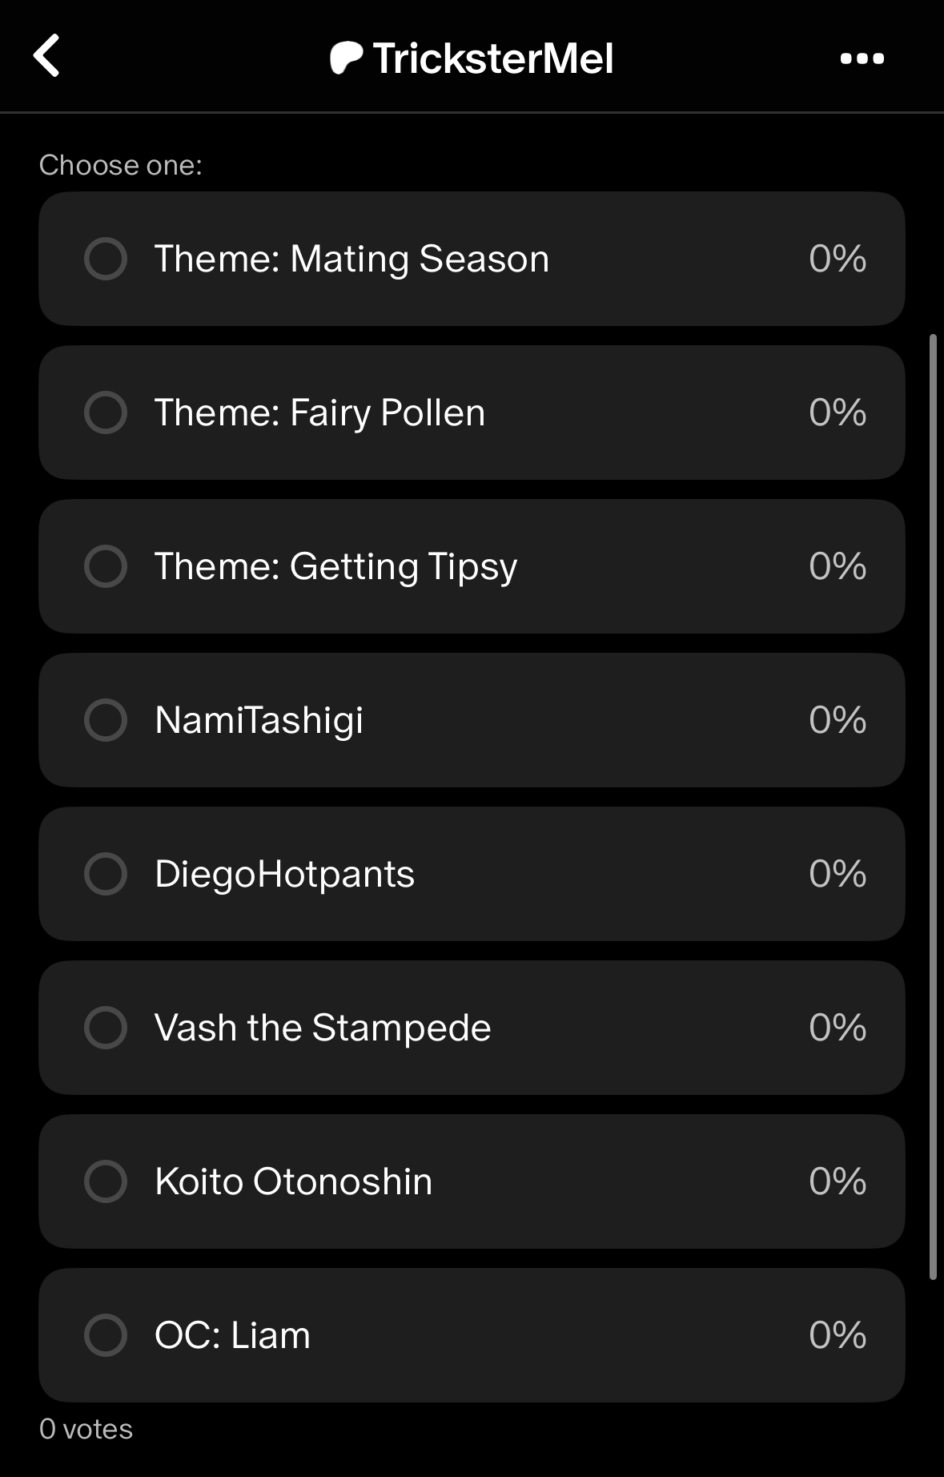Select the Theme: Mating Season radio button
944x1477 pixels.
point(106,259)
